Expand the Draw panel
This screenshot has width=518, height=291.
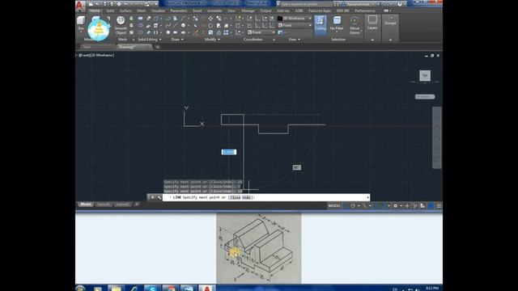[177, 40]
